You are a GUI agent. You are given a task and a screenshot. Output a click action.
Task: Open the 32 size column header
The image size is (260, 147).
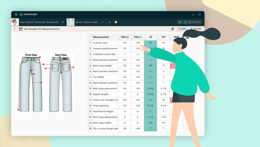point(150,37)
